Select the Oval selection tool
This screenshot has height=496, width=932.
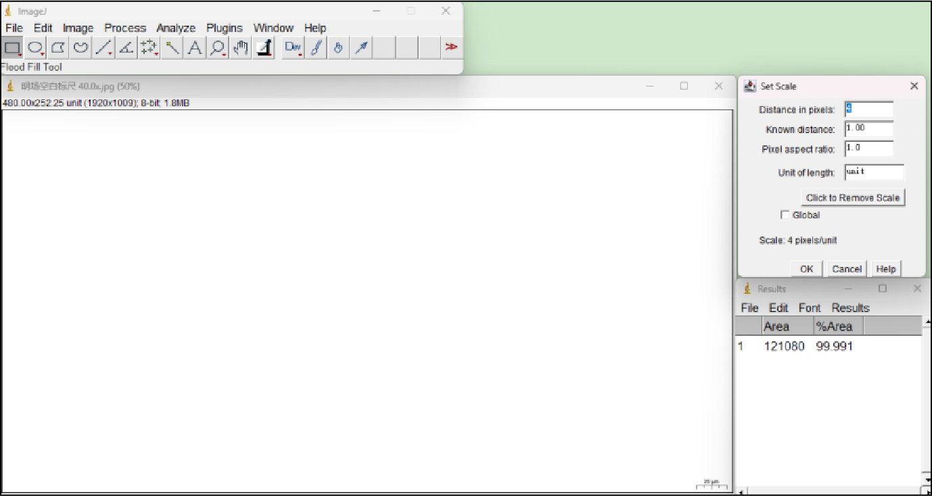tap(35, 47)
